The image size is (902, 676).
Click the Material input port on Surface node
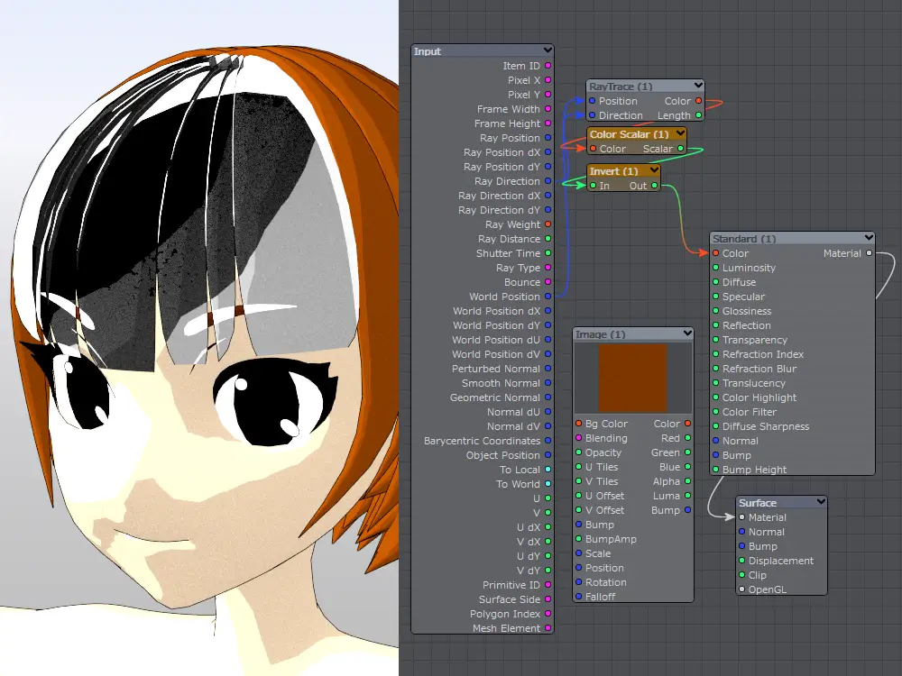741,517
